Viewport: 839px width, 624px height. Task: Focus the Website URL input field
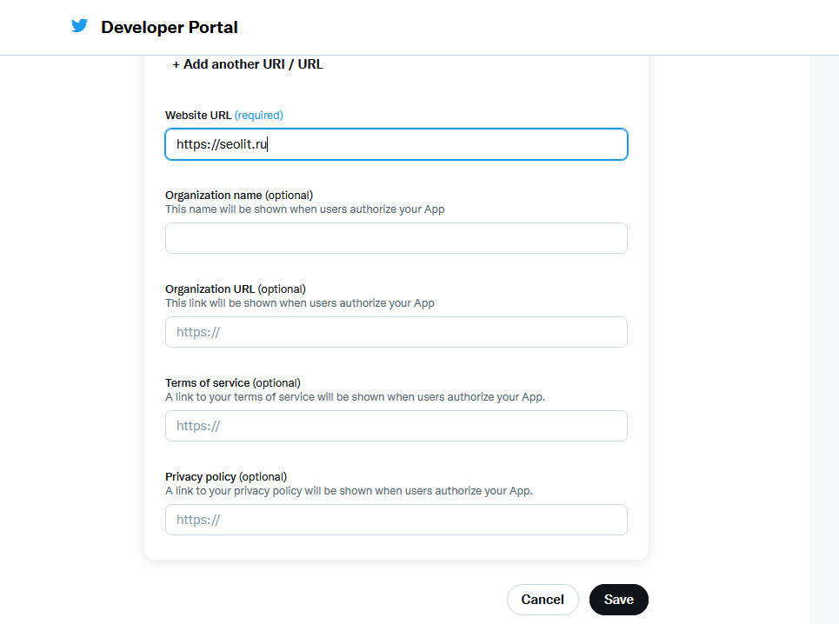[x=396, y=144]
